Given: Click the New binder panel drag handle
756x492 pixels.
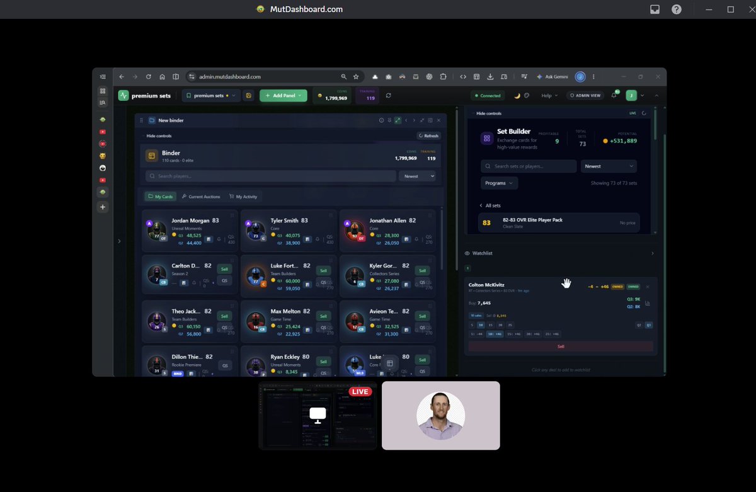Looking at the screenshot, I should click(x=141, y=120).
